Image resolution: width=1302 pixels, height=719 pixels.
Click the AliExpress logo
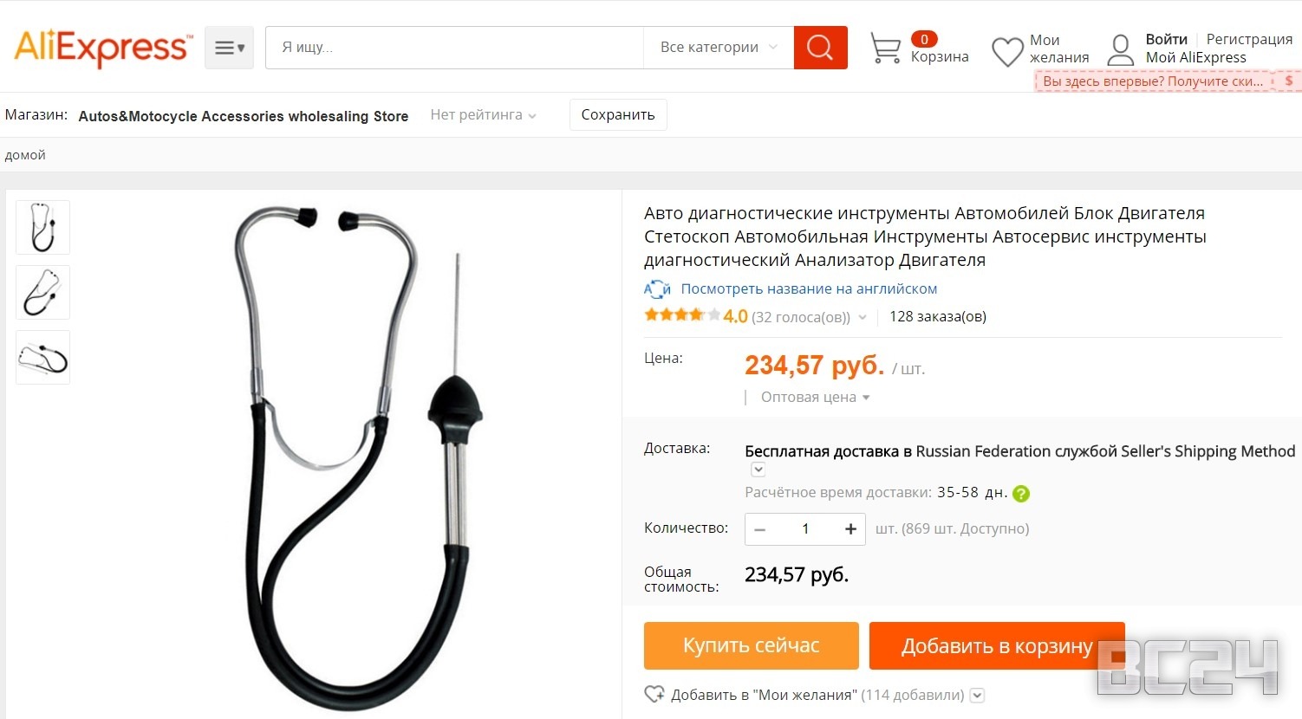pyautogui.click(x=103, y=48)
